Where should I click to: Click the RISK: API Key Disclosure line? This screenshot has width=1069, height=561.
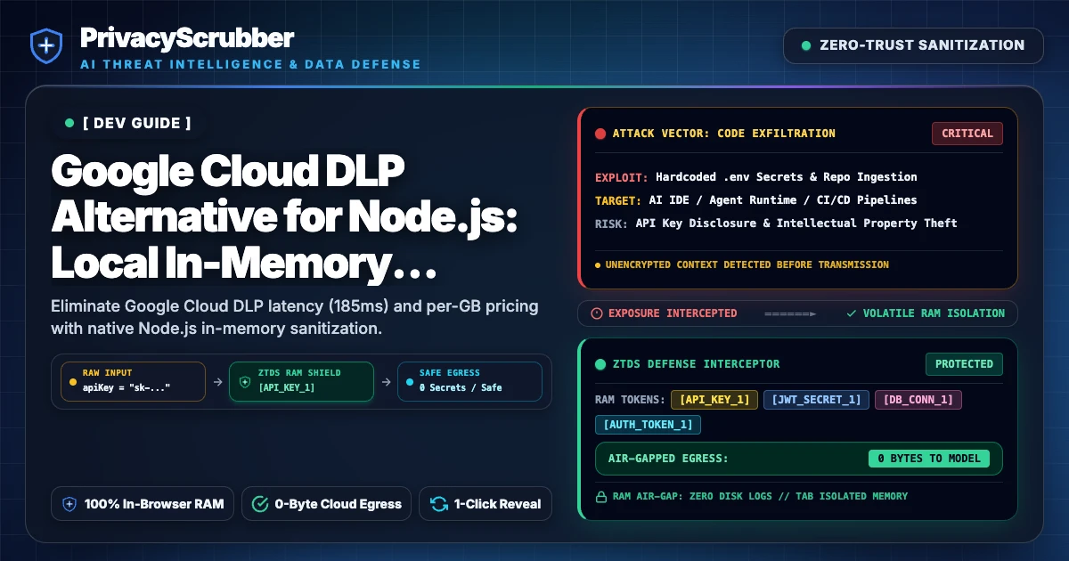776,223
